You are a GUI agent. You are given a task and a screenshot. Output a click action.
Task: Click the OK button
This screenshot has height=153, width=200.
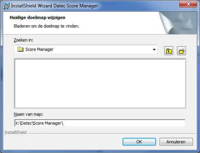(x=139, y=142)
